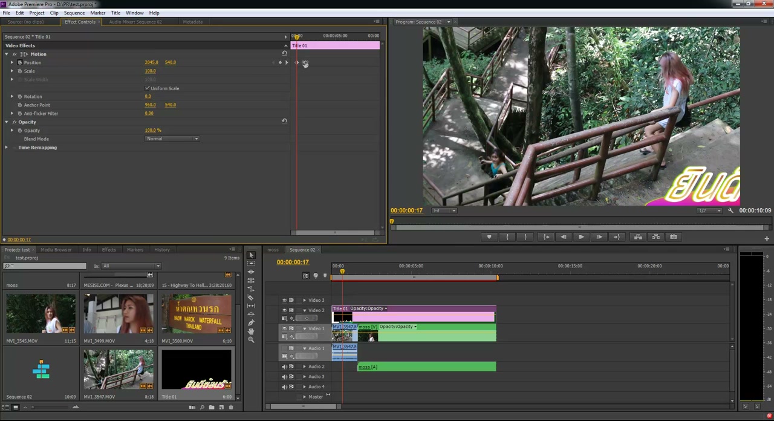Image resolution: width=774 pixels, height=421 pixels.
Task: Export a frame with the camera icon
Action: [674, 237]
